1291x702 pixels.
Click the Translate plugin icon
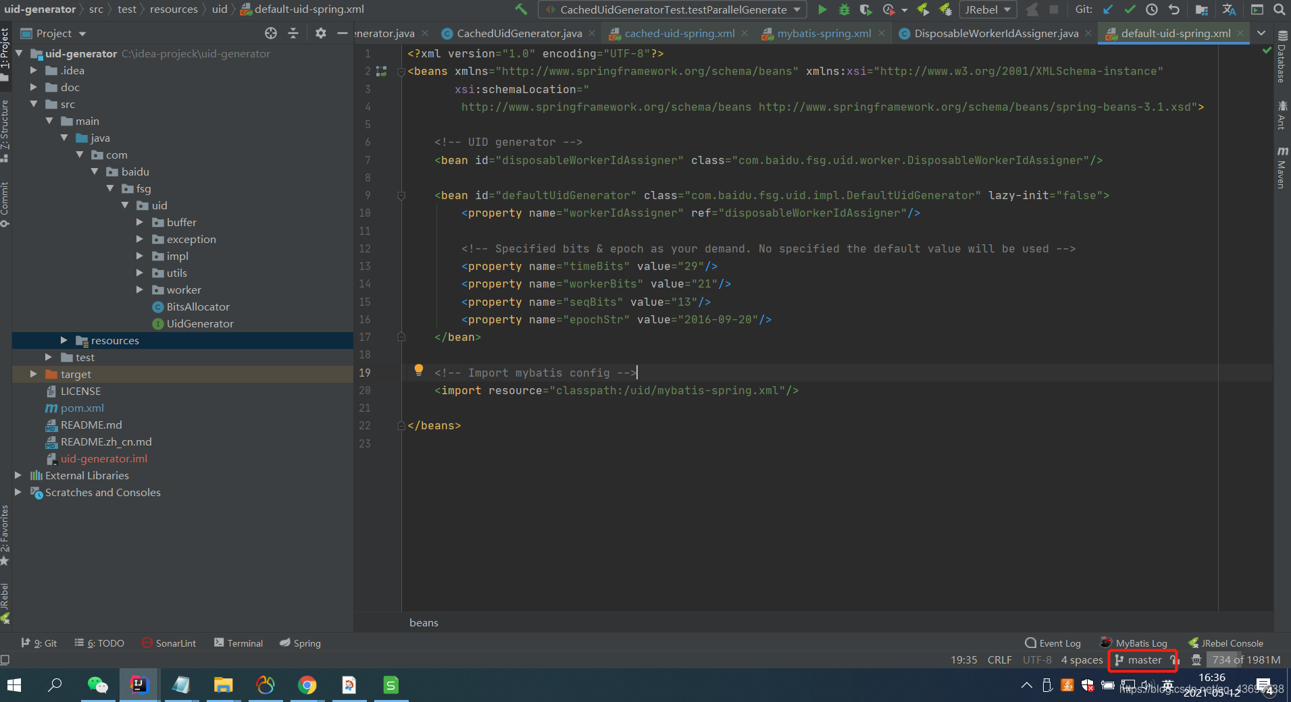pyautogui.click(x=1229, y=9)
